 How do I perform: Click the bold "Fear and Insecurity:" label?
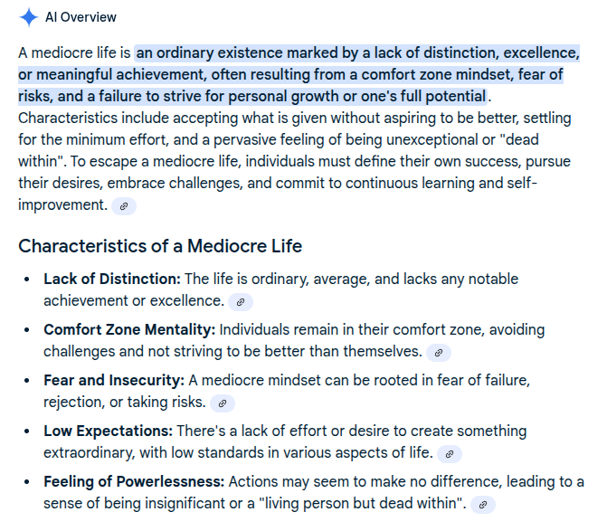[x=114, y=381]
